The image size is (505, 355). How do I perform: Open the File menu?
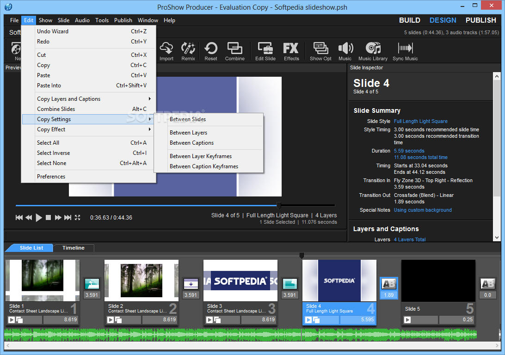[x=14, y=20]
